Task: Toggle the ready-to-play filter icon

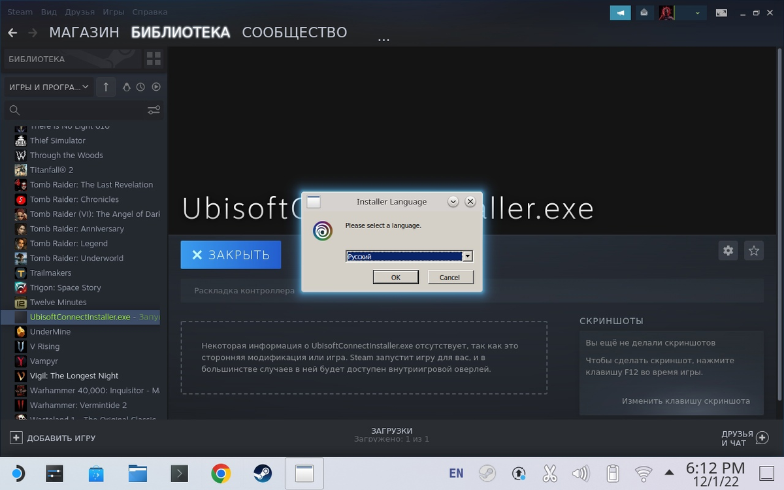Action: [156, 87]
